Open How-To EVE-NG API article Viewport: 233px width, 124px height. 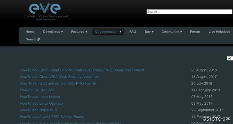[37, 90]
